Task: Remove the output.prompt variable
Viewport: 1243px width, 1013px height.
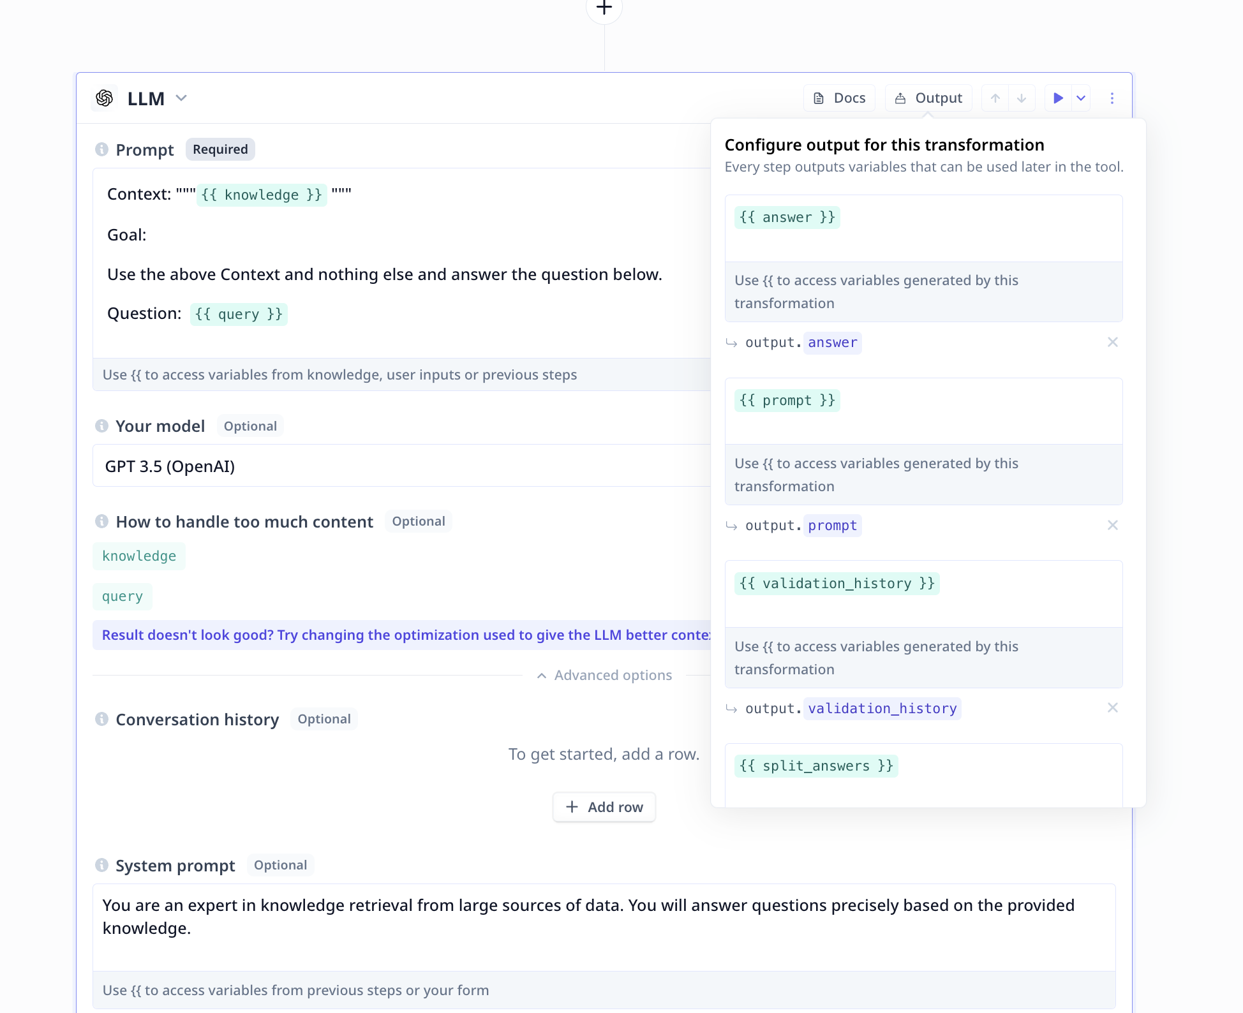Action: click(1112, 526)
